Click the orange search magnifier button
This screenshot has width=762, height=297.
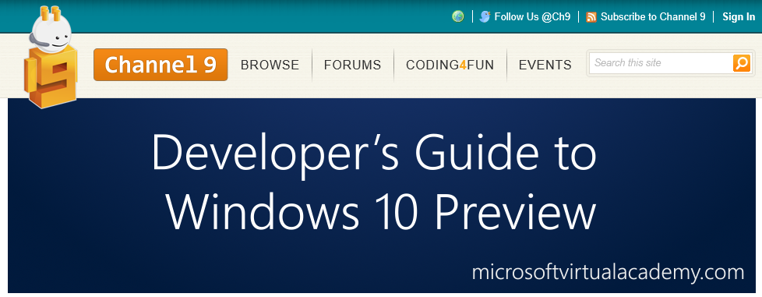742,63
